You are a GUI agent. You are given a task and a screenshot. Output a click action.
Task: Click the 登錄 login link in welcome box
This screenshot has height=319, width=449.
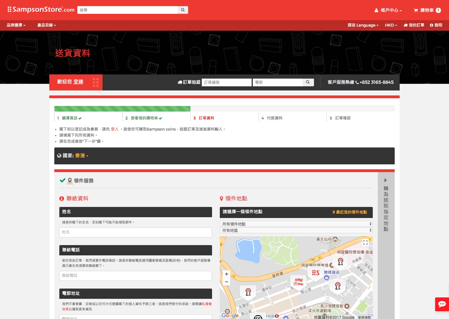coord(78,82)
